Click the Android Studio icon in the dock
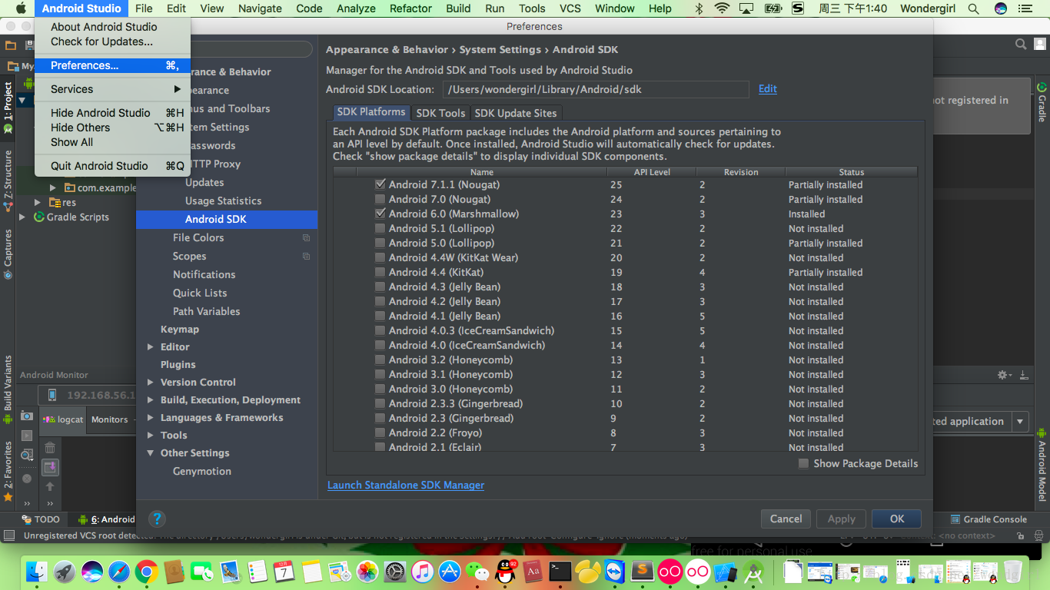1050x590 pixels. click(x=753, y=572)
